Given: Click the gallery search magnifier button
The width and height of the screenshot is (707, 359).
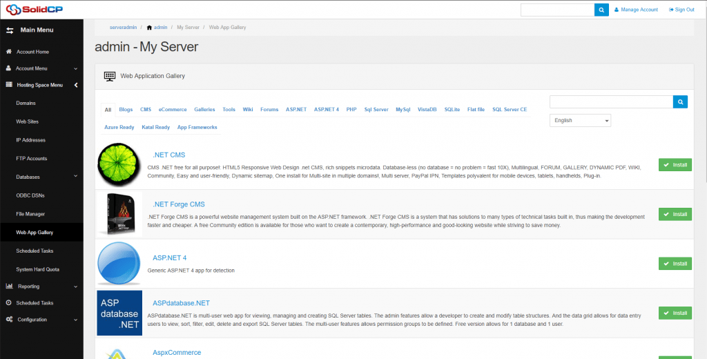Looking at the screenshot, I should click(681, 102).
